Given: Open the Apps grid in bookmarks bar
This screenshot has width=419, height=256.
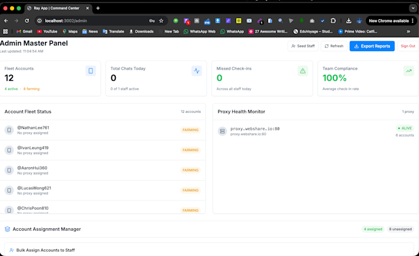Looking at the screenshot, I should (x=6, y=31).
